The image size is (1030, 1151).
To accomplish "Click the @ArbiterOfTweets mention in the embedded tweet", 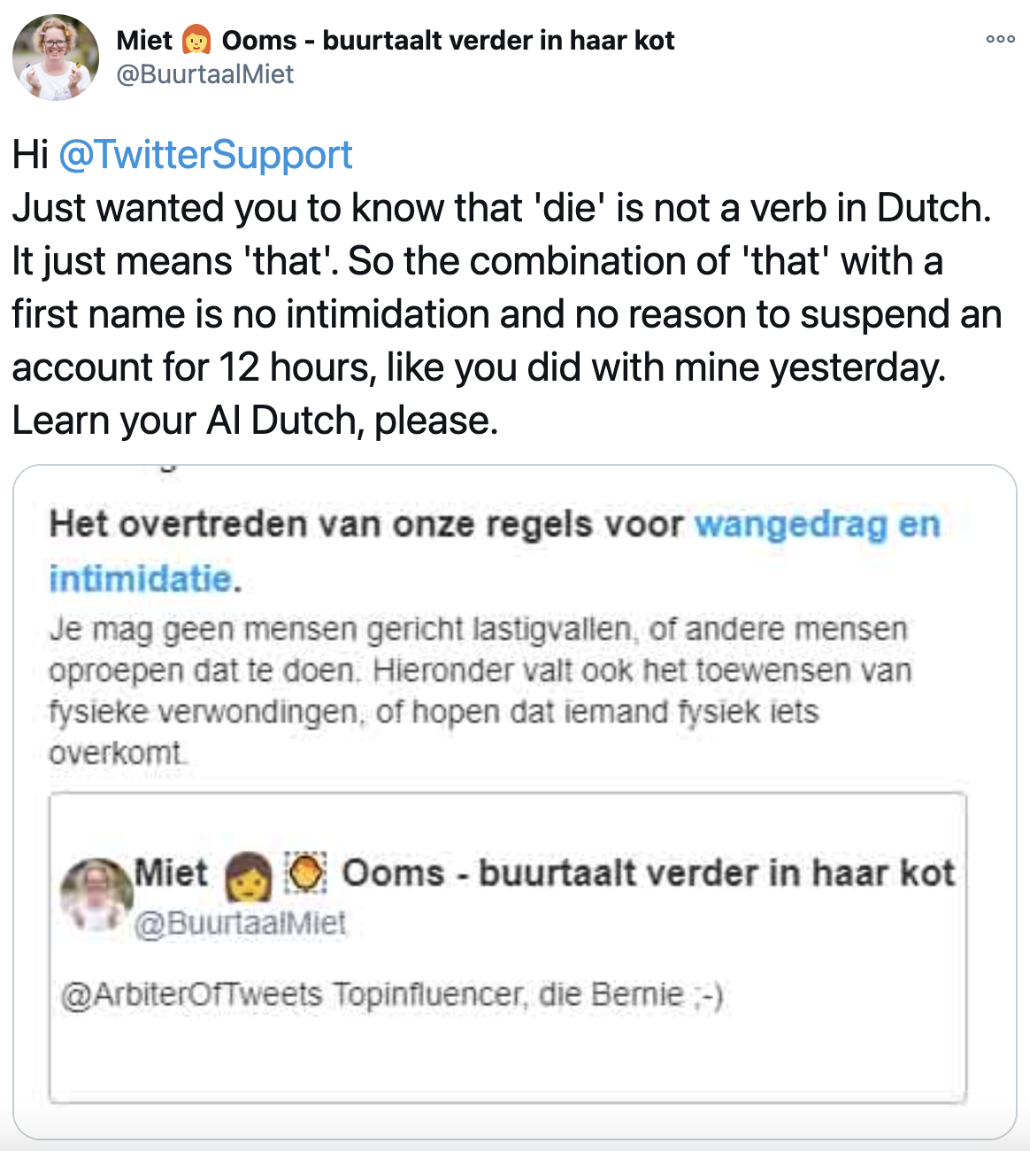I will 191,995.
